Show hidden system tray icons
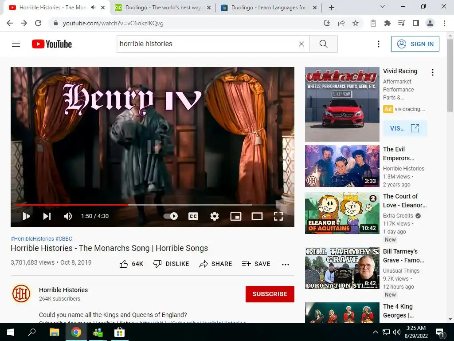The height and width of the screenshot is (341, 454). pos(375,332)
